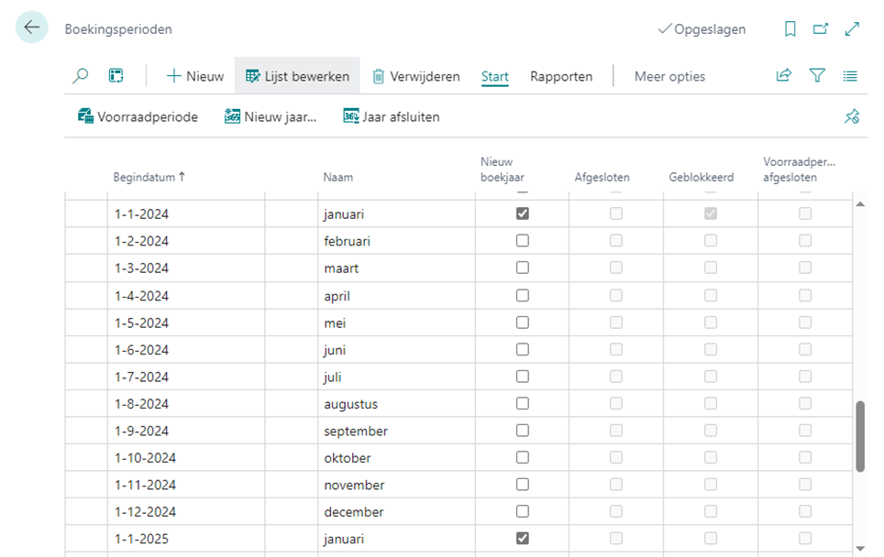Open page in new window icon
This screenshot has height=557, width=884.
click(821, 29)
